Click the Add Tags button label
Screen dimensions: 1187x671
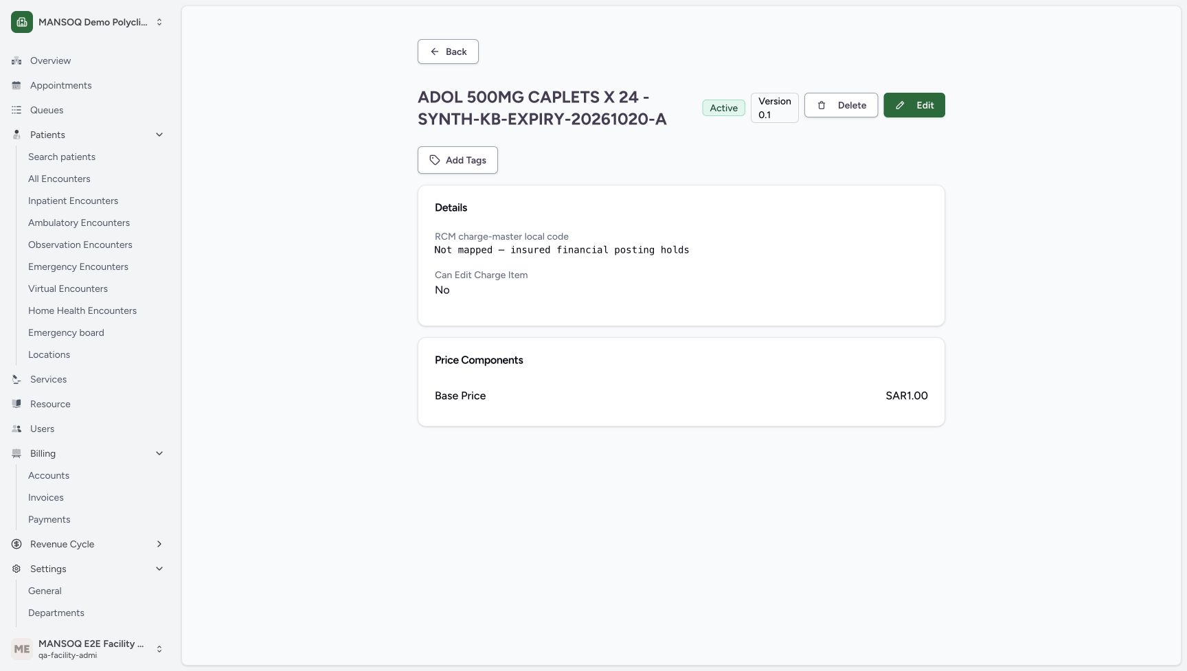(466, 160)
